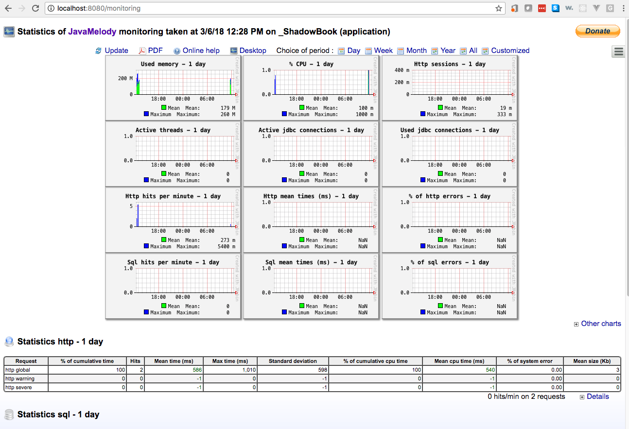Select the Week period link

tap(384, 51)
